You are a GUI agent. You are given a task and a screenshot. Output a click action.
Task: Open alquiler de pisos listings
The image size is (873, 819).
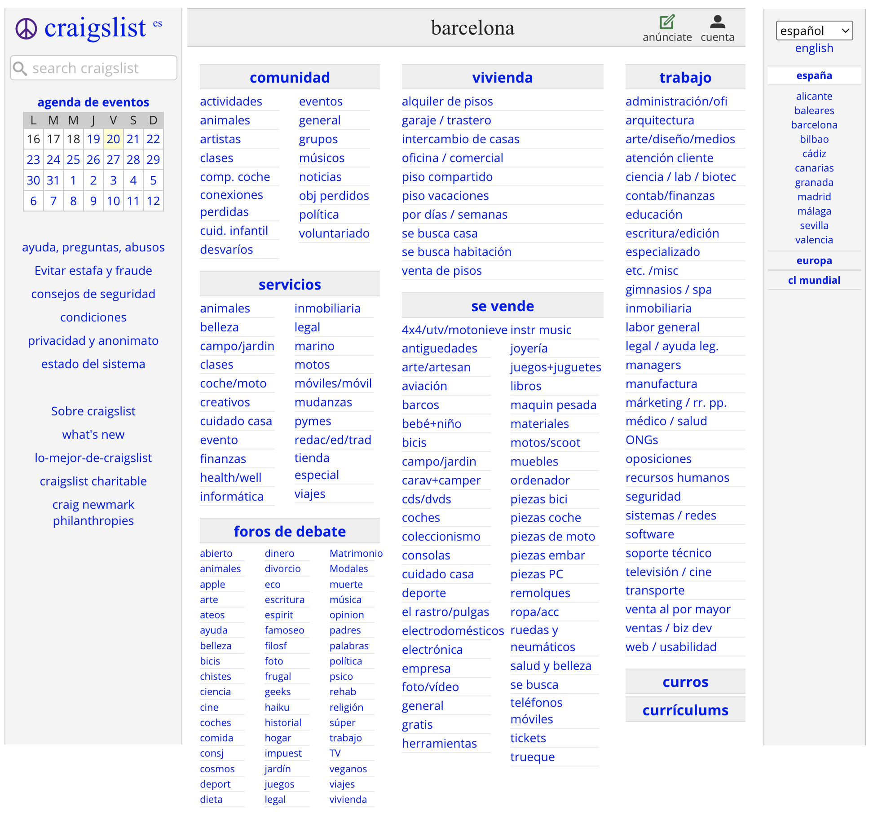pos(447,101)
